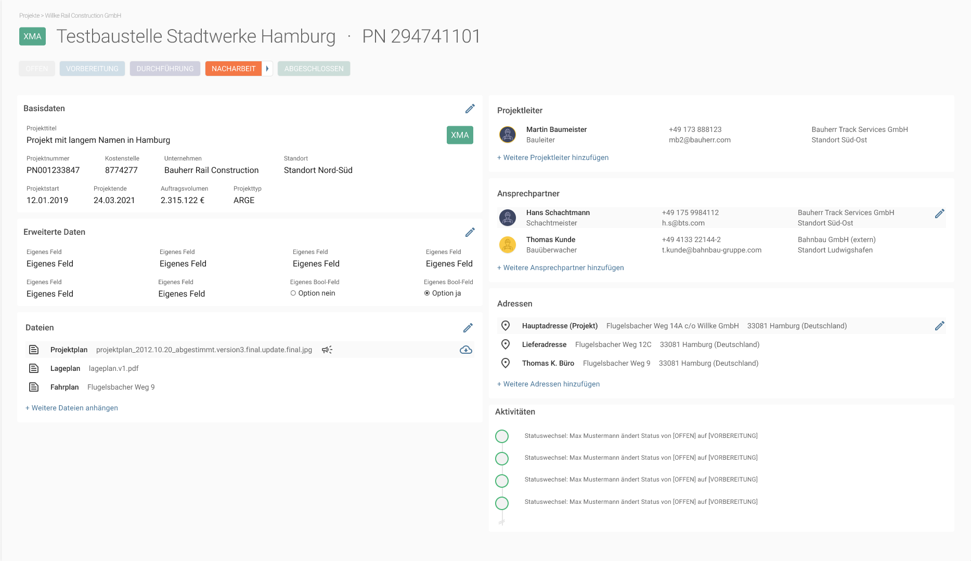Screen dimensions: 971x561
Task: Edit Dateien section using the pencil icon
Action: coord(468,328)
